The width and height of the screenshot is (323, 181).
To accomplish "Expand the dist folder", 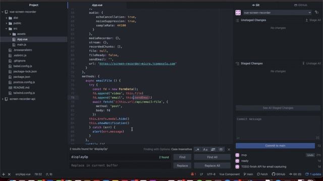I will (x=7, y=18).
